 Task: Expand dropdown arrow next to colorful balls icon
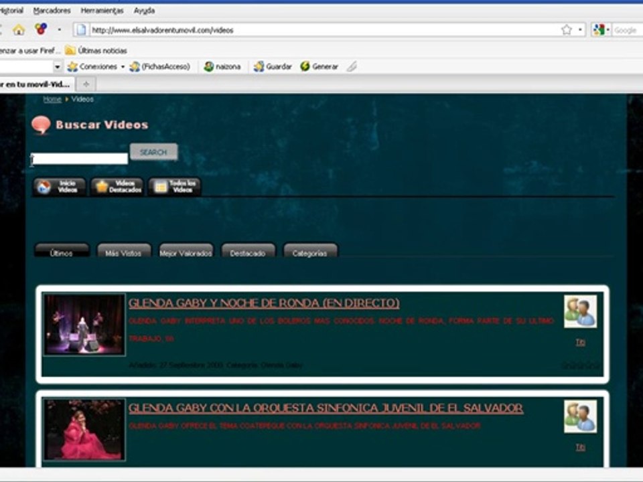pos(60,29)
